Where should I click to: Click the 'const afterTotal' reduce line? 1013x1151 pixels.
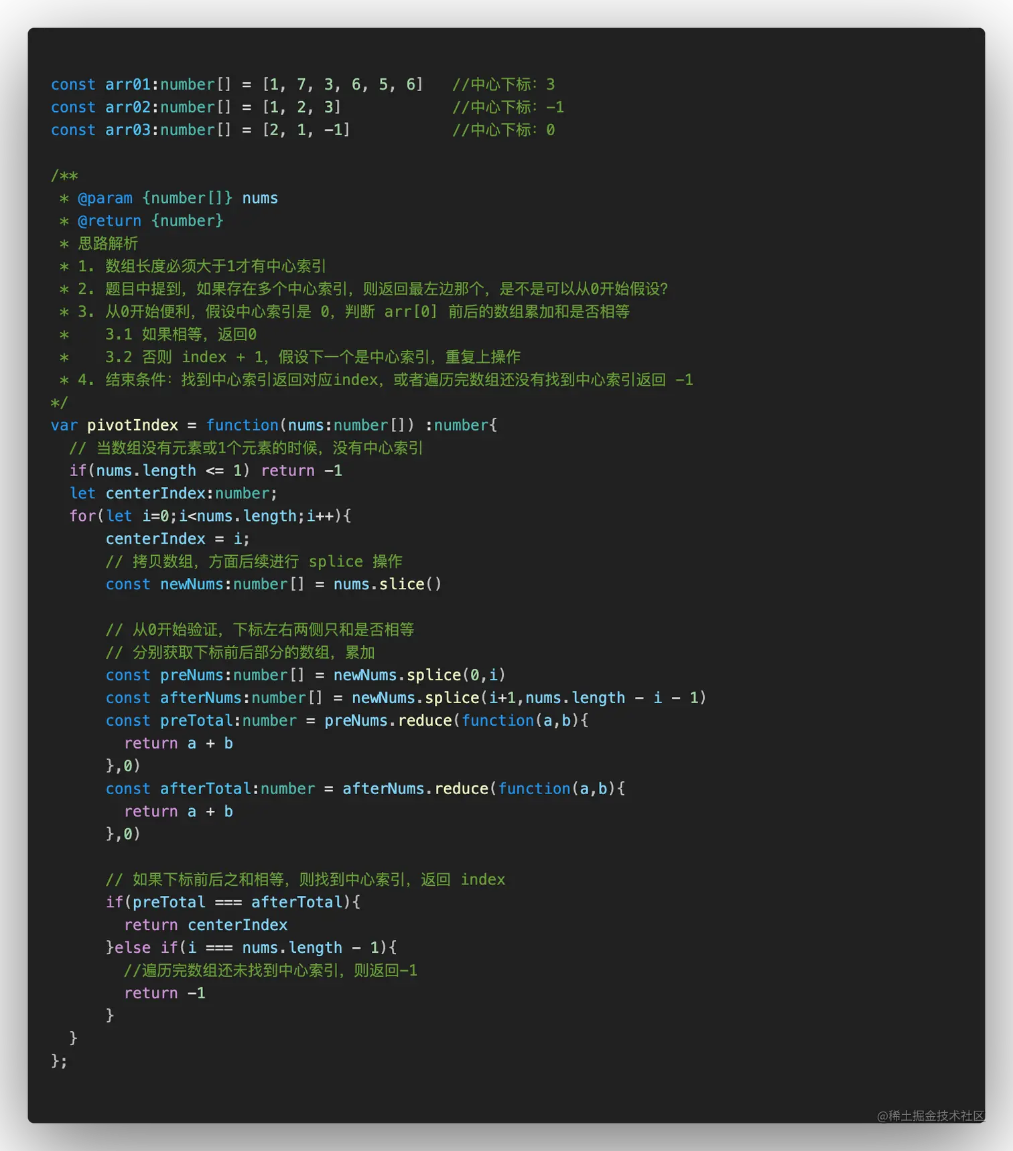(x=365, y=789)
